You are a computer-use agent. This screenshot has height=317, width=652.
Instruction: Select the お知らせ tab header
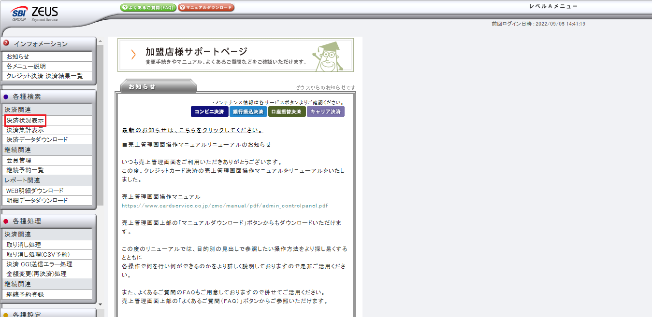pos(142,87)
